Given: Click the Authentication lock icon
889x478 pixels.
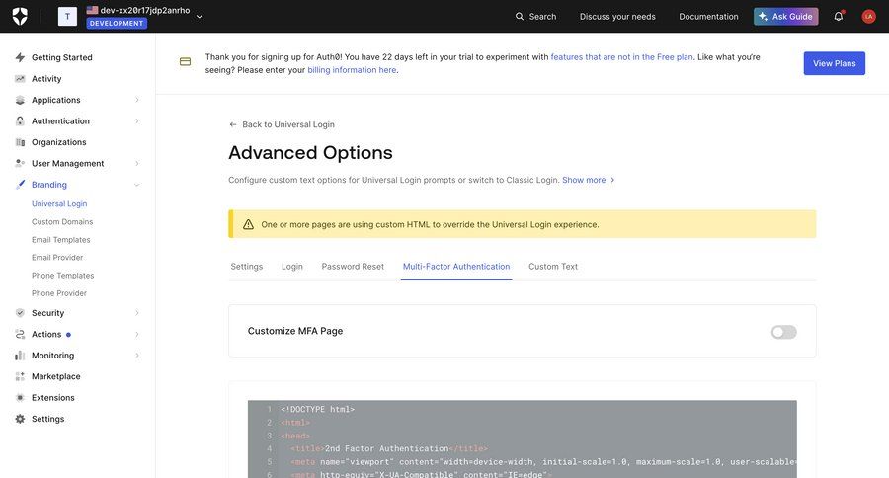Looking at the screenshot, I should (x=20, y=120).
